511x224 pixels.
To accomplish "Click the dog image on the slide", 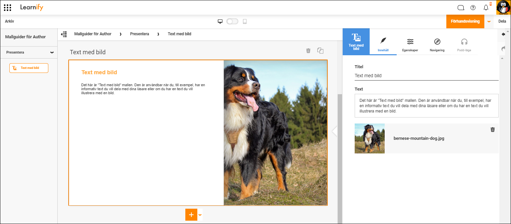I will pos(275,132).
